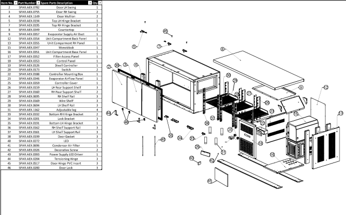The height and width of the screenshot is (215, 346).
Task: Select the 'Evaporator Airflow Panel' cell
Action: (66, 79)
